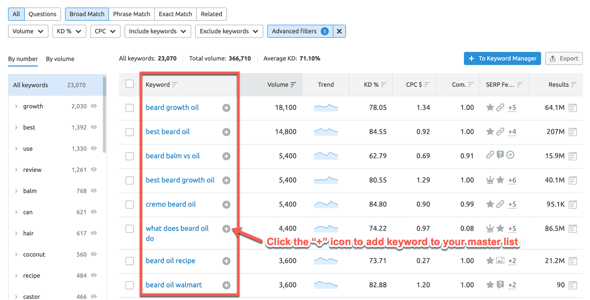Expand the review keyword group
The width and height of the screenshot is (590, 300).
tap(17, 170)
